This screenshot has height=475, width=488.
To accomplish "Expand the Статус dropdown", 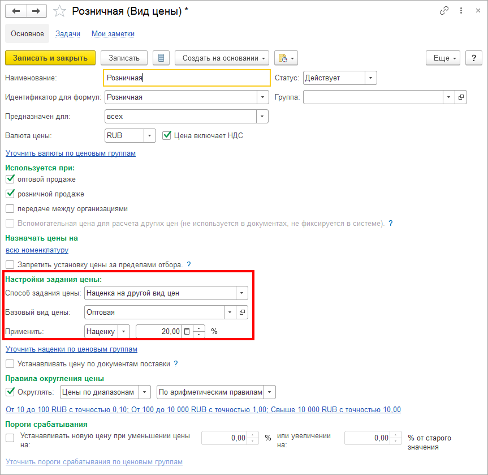I will point(370,78).
